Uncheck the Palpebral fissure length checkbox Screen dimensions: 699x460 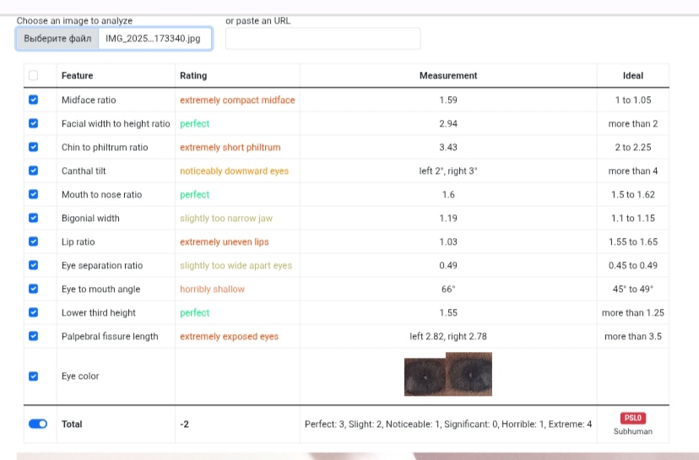click(x=34, y=336)
